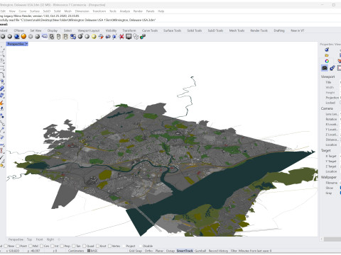This screenshot has width=341, height=255.
Task: Open the Surface Tools toolbar tab
Action: (172, 30)
